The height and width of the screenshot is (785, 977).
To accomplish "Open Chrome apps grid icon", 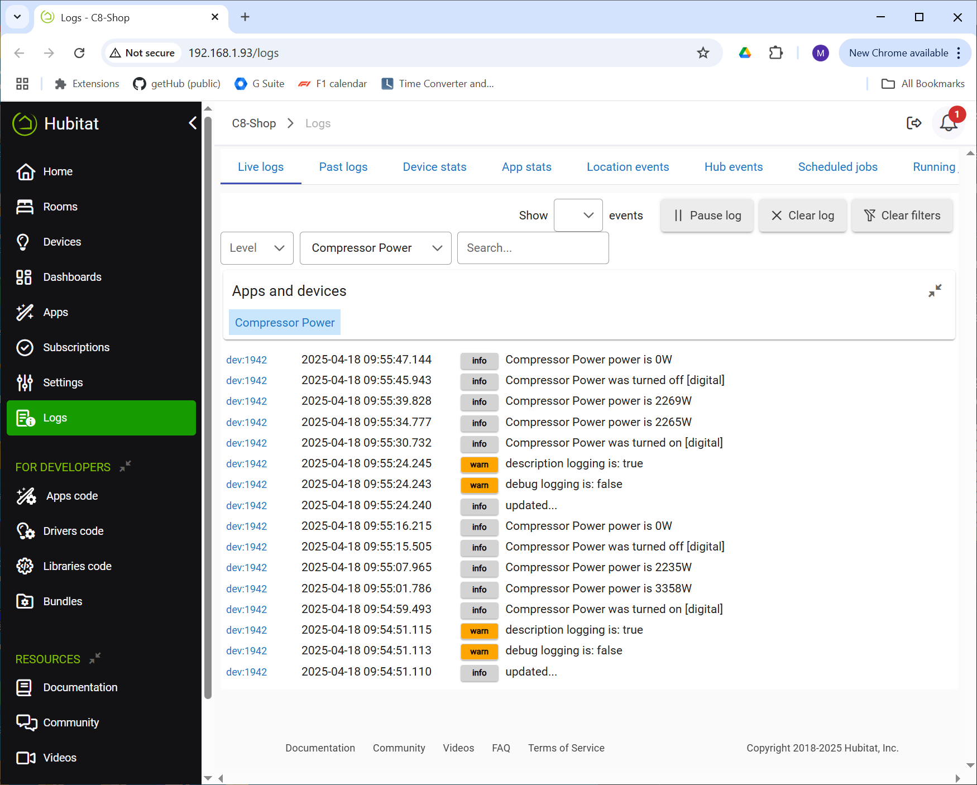I will pyautogui.click(x=22, y=84).
